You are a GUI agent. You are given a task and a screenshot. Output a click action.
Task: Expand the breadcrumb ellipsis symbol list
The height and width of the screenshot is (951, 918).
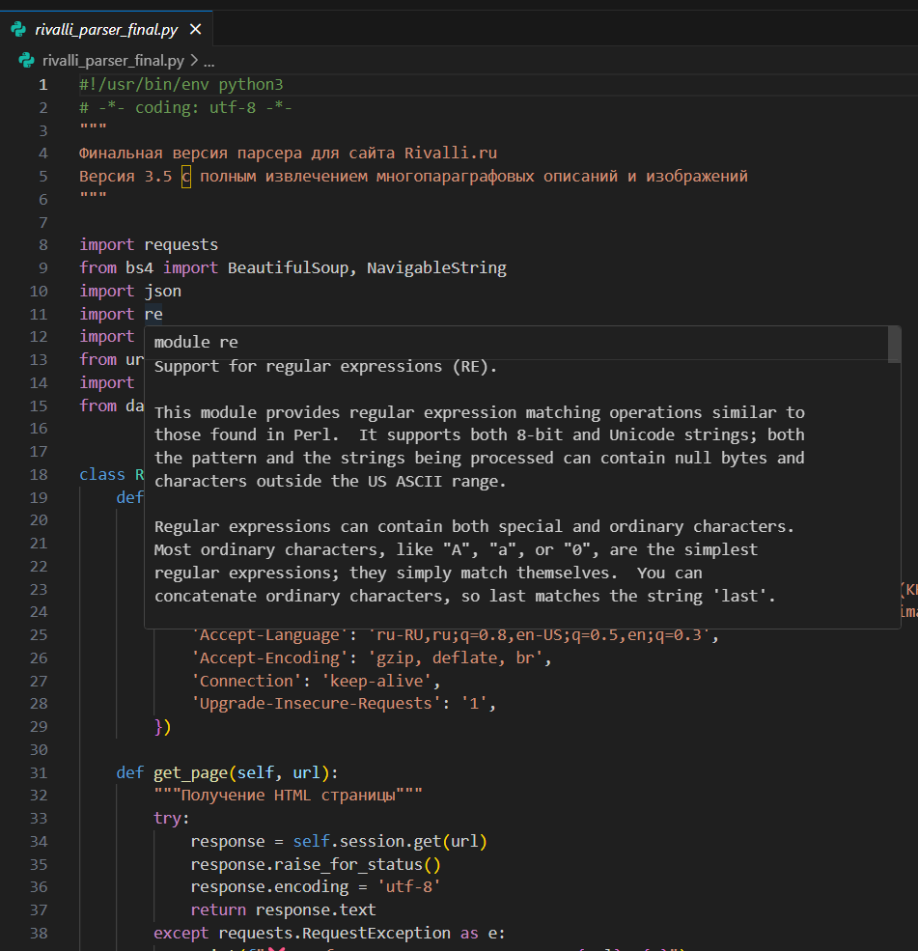[209, 60]
